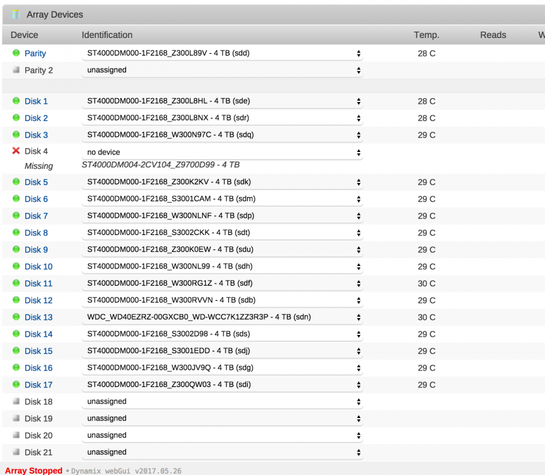Click the grey status square beside Disk 21
545x475 pixels.
coord(16,452)
